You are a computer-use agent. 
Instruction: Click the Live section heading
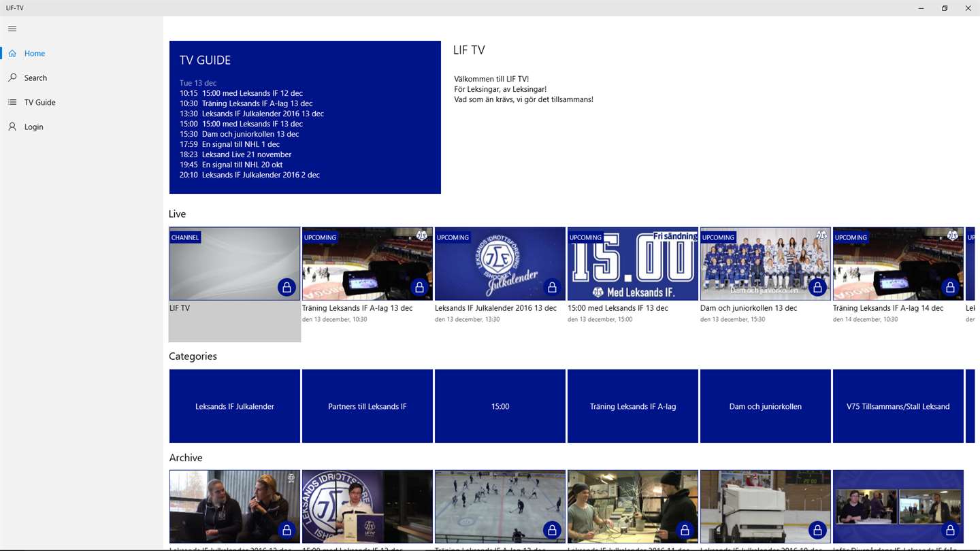click(177, 214)
